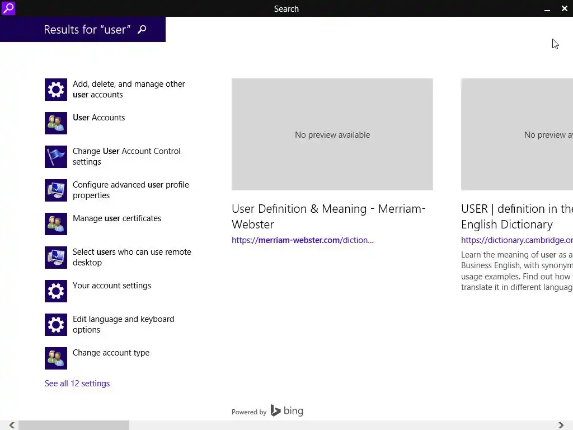Click the Merriam-Webster preview thumbnail
The image size is (573, 430).
(332, 134)
